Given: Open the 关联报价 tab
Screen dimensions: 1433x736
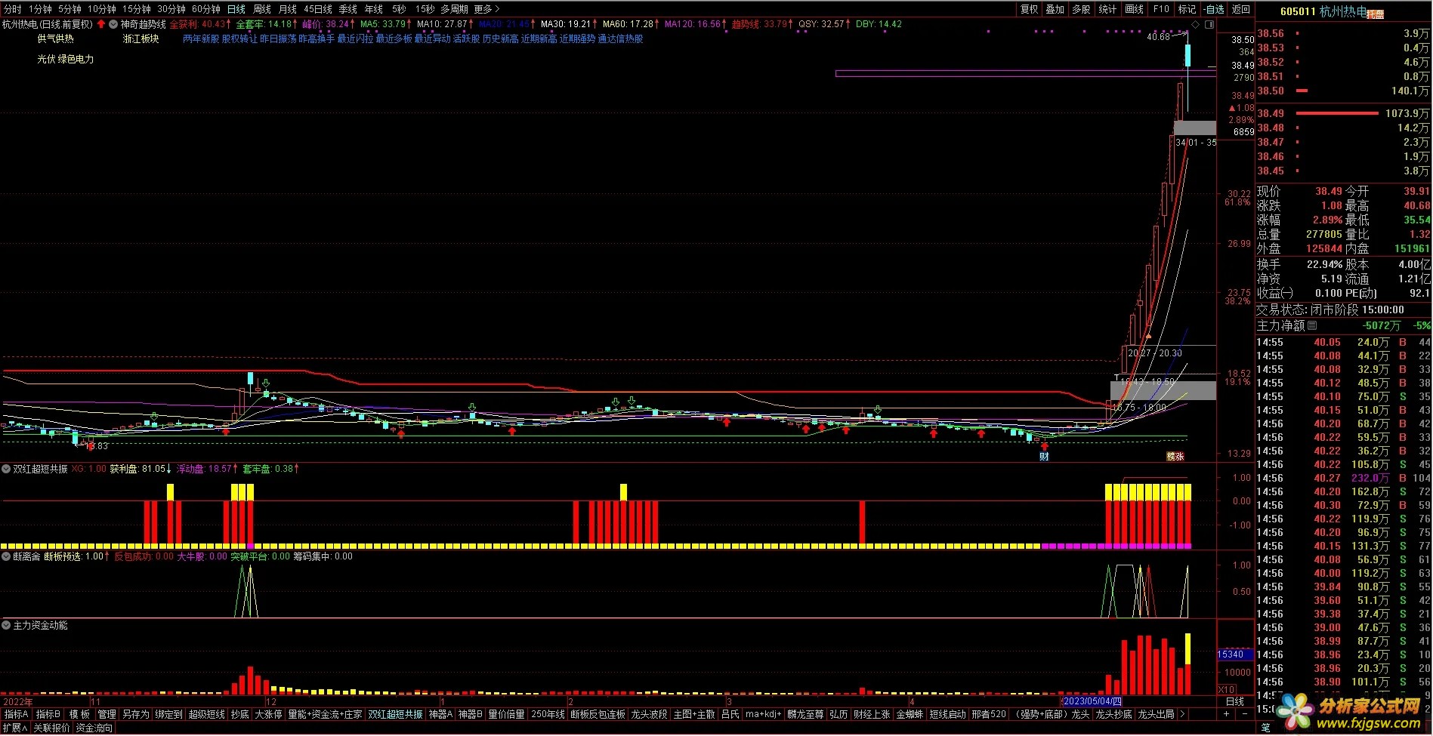Looking at the screenshot, I should [51, 728].
